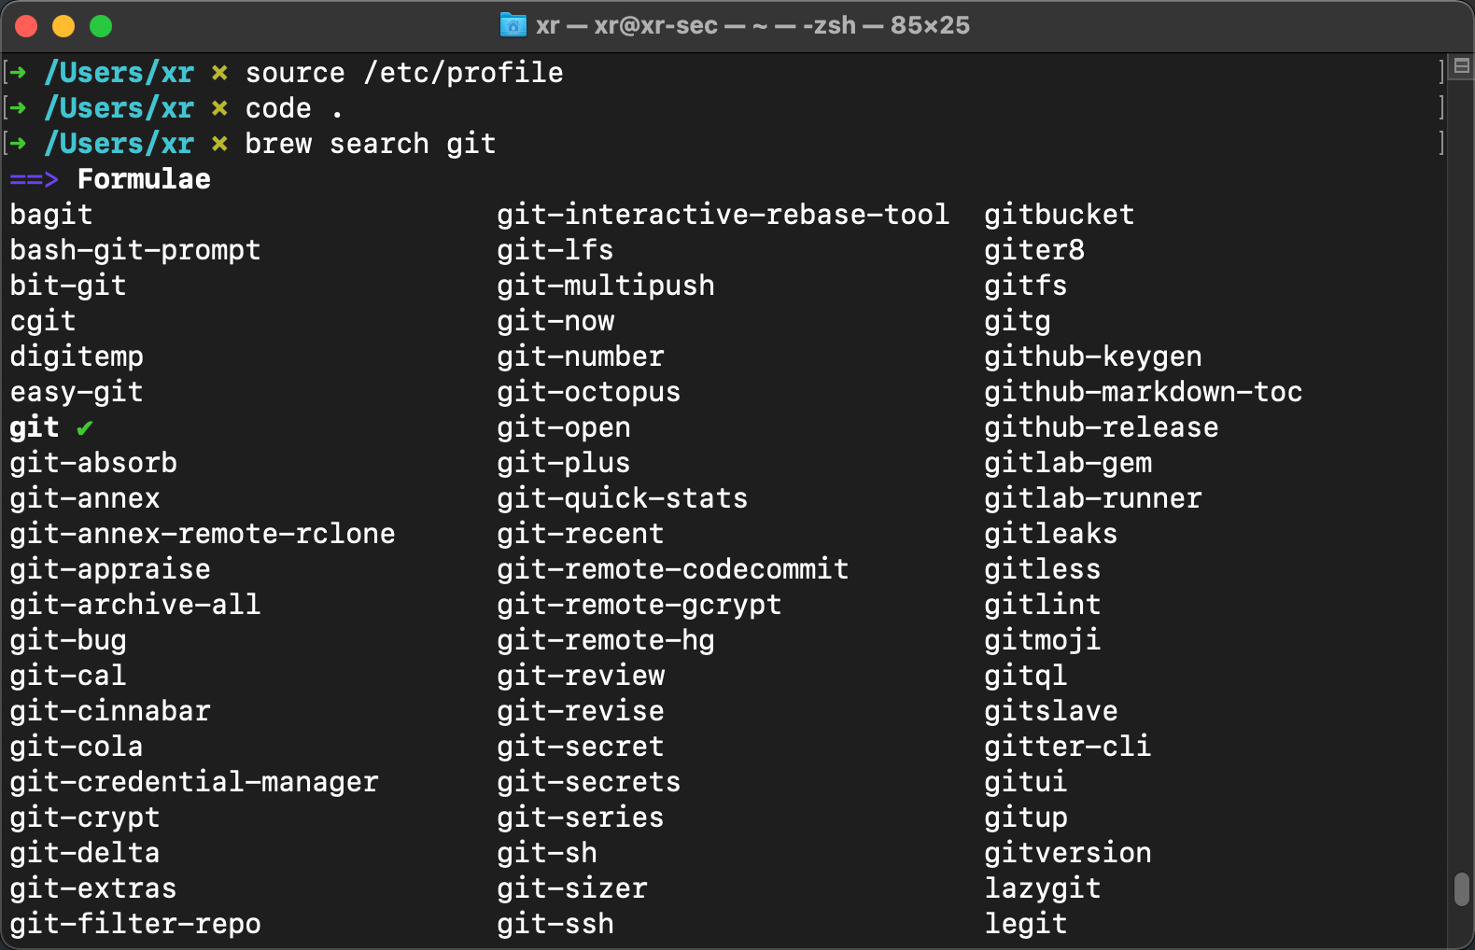
Task: Click the 'git-secrets' entry
Action: 589,782
